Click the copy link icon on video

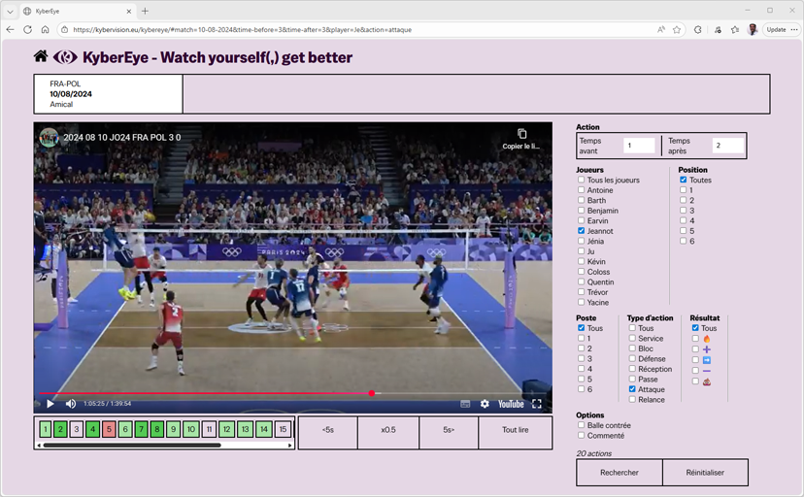pos(521,135)
